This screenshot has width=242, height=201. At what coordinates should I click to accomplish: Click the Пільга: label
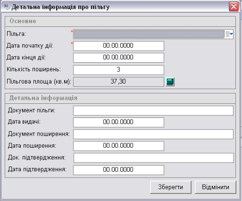point(16,34)
